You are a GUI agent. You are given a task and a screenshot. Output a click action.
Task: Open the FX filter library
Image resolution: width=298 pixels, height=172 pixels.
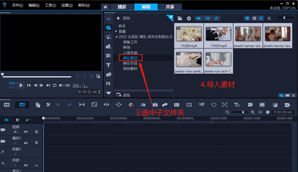click(x=108, y=84)
